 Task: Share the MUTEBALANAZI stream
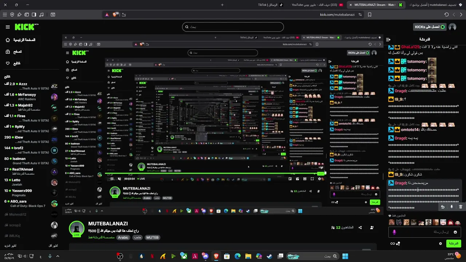click(360, 227)
